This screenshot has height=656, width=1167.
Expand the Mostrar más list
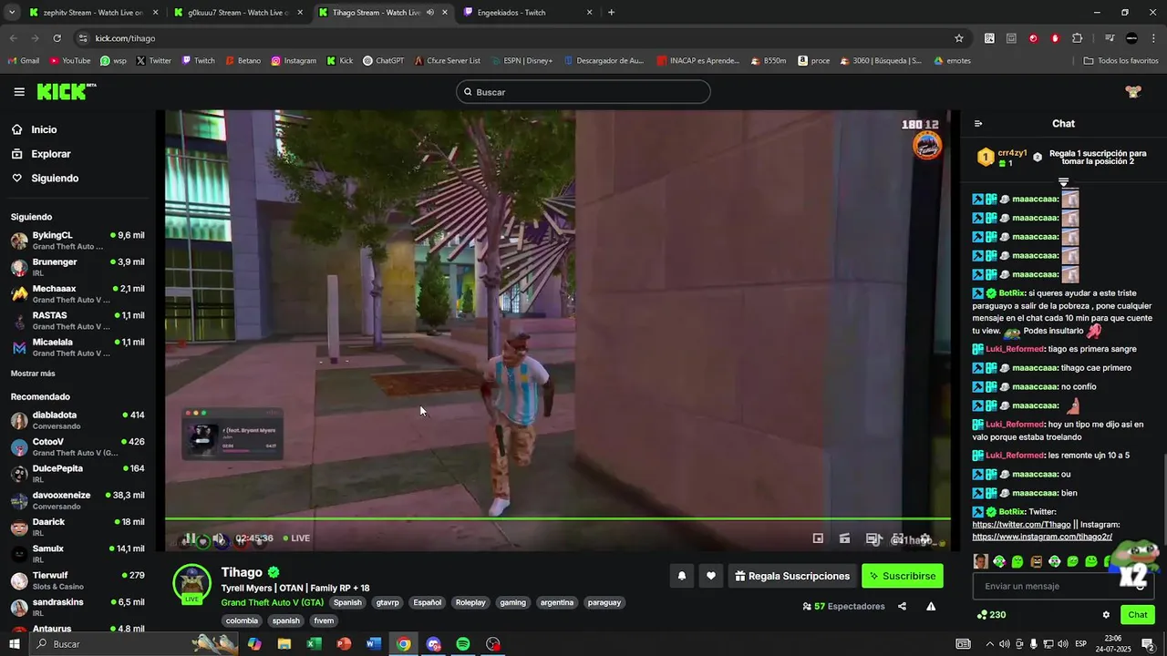click(x=33, y=374)
